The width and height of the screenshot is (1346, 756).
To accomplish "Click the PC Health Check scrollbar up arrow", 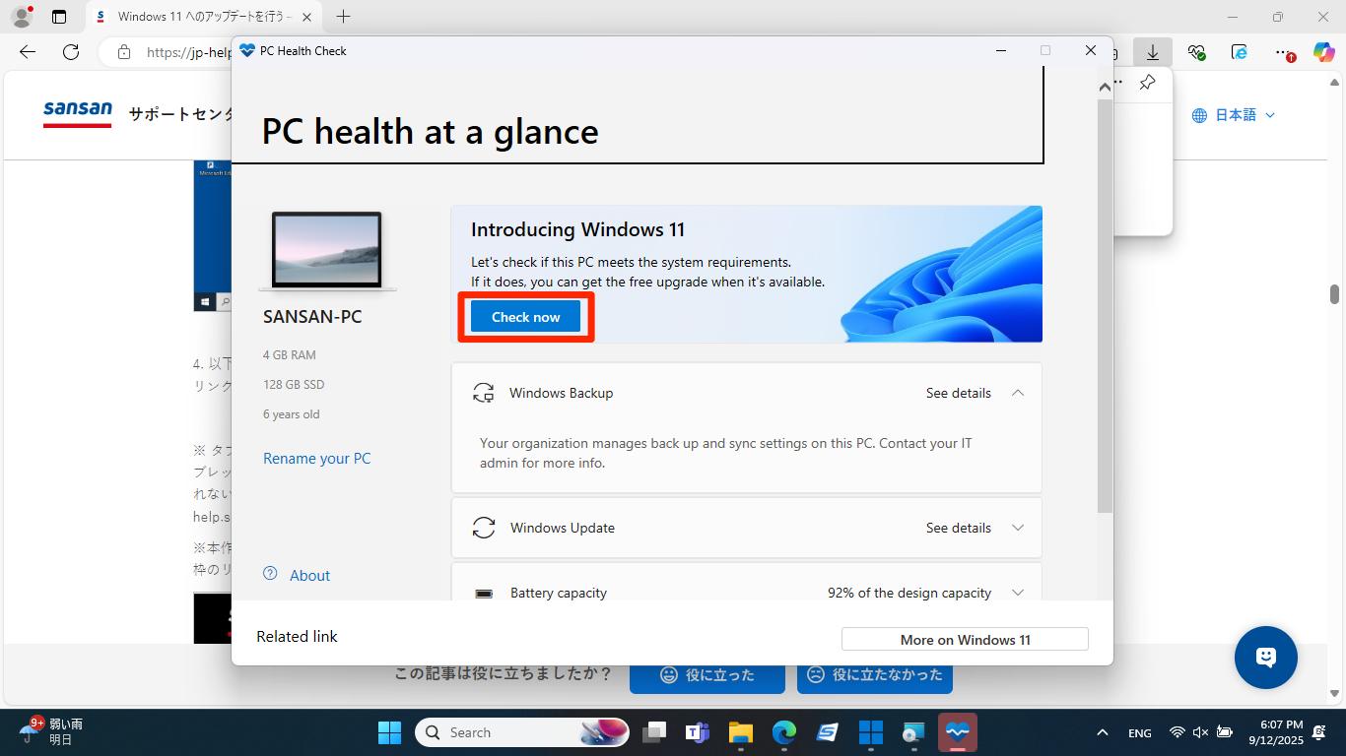I will (x=1105, y=87).
